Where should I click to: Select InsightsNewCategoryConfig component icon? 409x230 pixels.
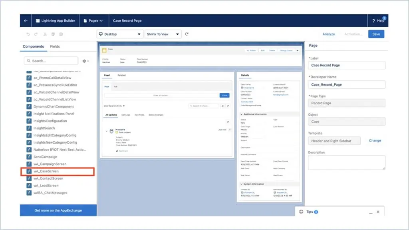tap(29, 142)
